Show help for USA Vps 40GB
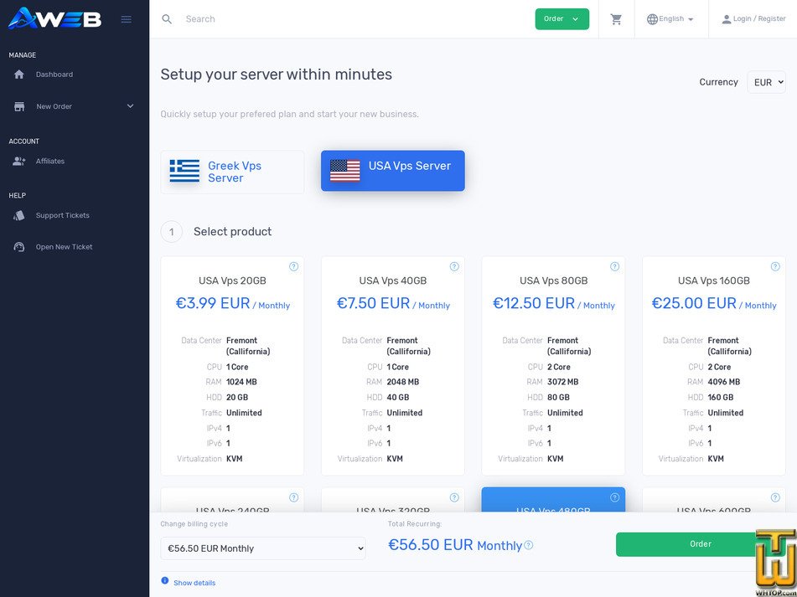797x597 pixels. (x=454, y=266)
